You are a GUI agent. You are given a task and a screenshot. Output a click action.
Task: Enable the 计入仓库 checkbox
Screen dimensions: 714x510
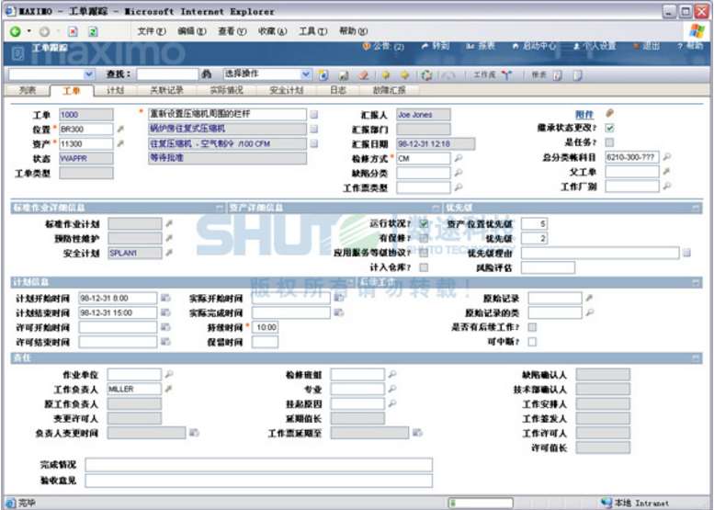click(424, 267)
